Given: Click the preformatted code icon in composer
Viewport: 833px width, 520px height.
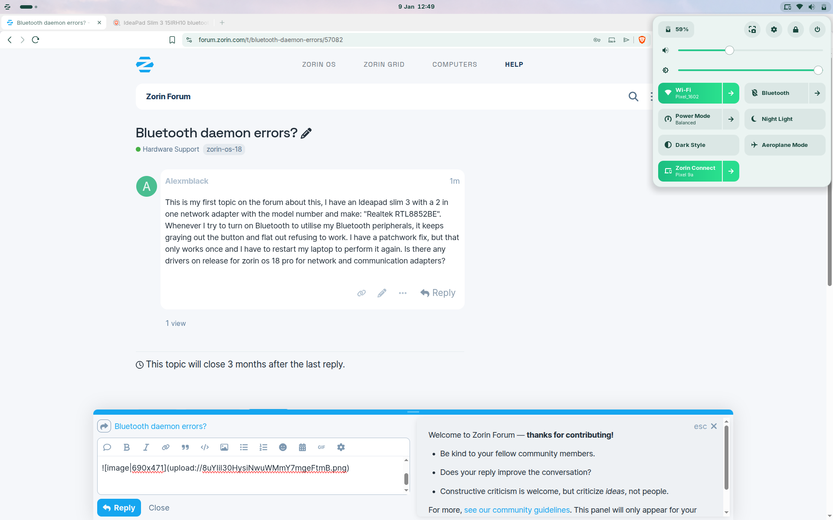Looking at the screenshot, I should click(205, 447).
